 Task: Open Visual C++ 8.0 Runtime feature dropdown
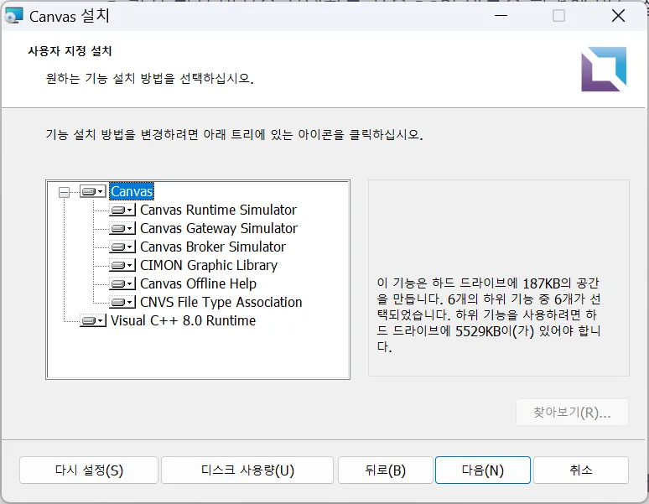tap(92, 321)
